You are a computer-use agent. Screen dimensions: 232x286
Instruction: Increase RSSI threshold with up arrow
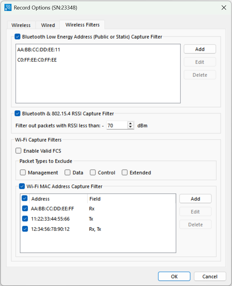click(130, 123)
